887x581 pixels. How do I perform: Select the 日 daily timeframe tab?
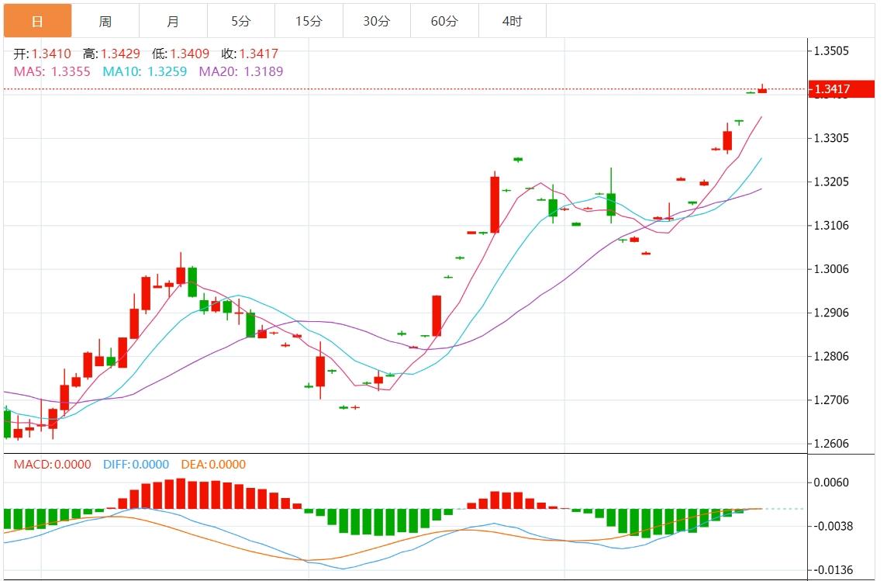click(x=37, y=21)
